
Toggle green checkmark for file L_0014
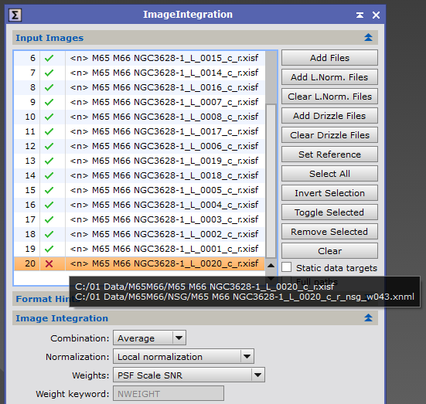click(49, 73)
